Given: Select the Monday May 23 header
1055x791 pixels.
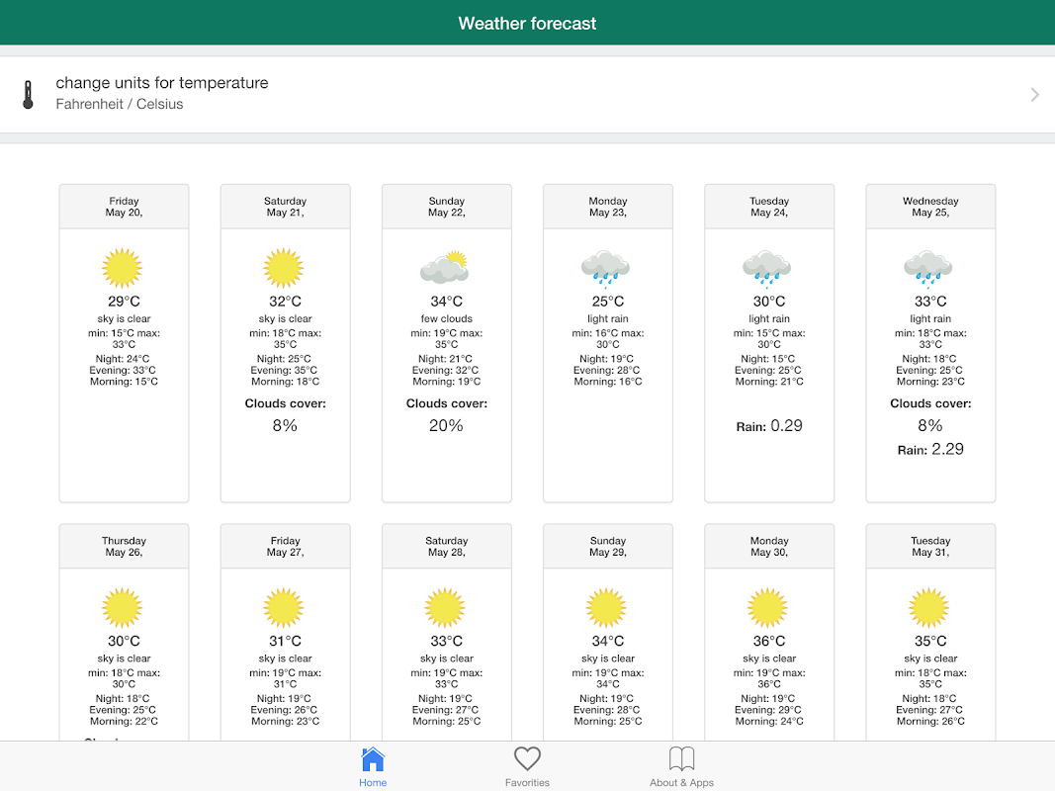Looking at the screenshot, I should point(608,207).
